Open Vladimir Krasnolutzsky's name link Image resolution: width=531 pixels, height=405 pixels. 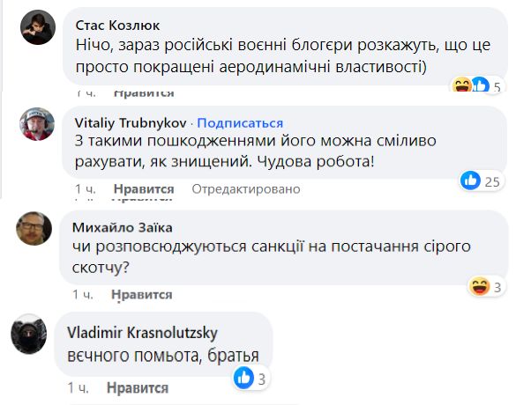click(142, 333)
